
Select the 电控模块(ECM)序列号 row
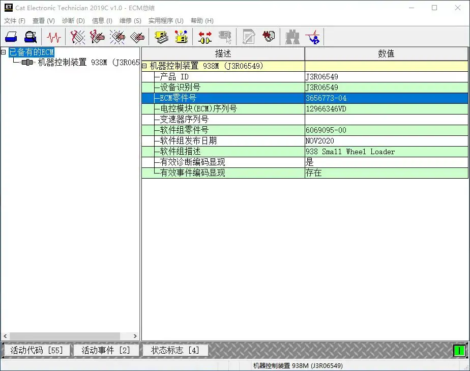[x=305, y=109]
